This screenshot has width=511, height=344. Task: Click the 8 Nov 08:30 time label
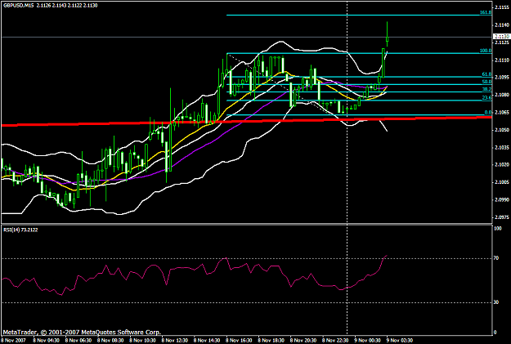[110, 341]
